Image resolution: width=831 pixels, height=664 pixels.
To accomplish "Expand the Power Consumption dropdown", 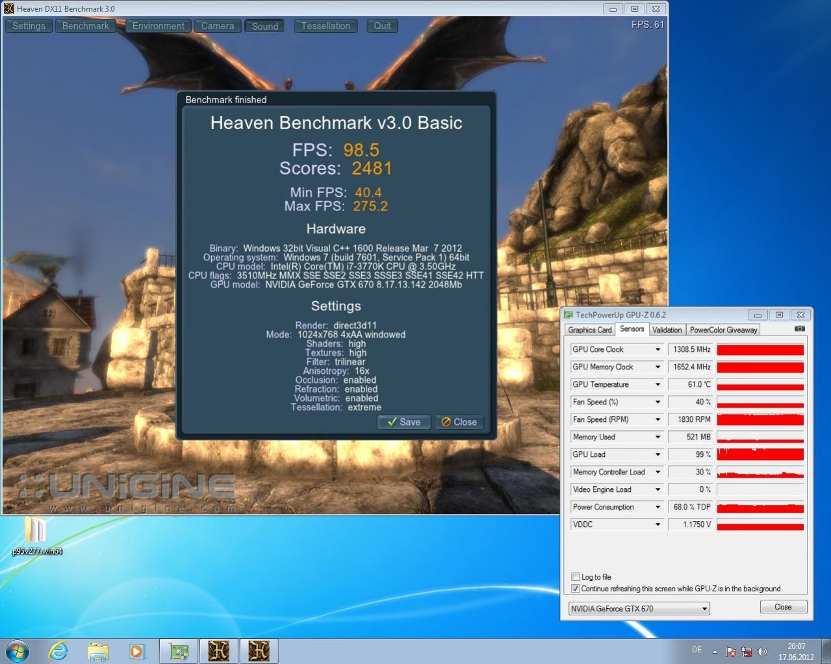I will pyautogui.click(x=658, y=507).
